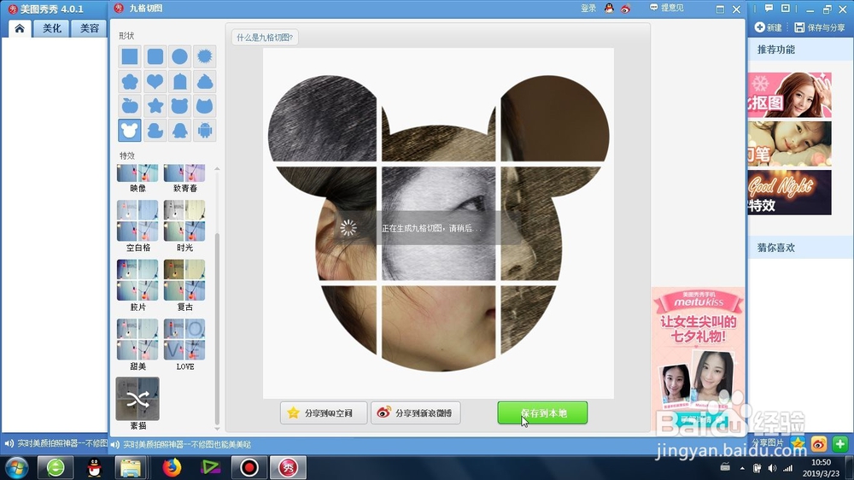The height and width of the screenshot is (480, 854).
Task: Click 分享到QQ空间 button
Action: coord(324,413)
